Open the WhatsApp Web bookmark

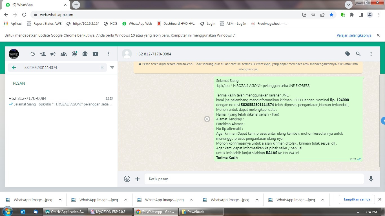coord(137,24)
